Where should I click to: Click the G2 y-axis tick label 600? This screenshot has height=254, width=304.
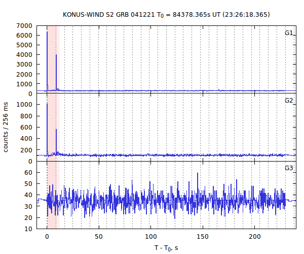pyautogui.click(x=26, y=128)
